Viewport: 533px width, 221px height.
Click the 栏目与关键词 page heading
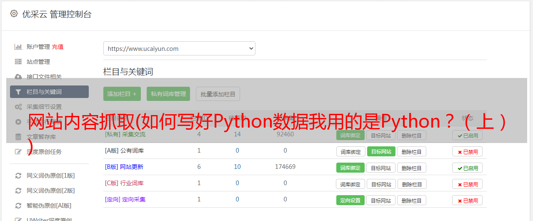pyautogui.click(x=128, y=72)
